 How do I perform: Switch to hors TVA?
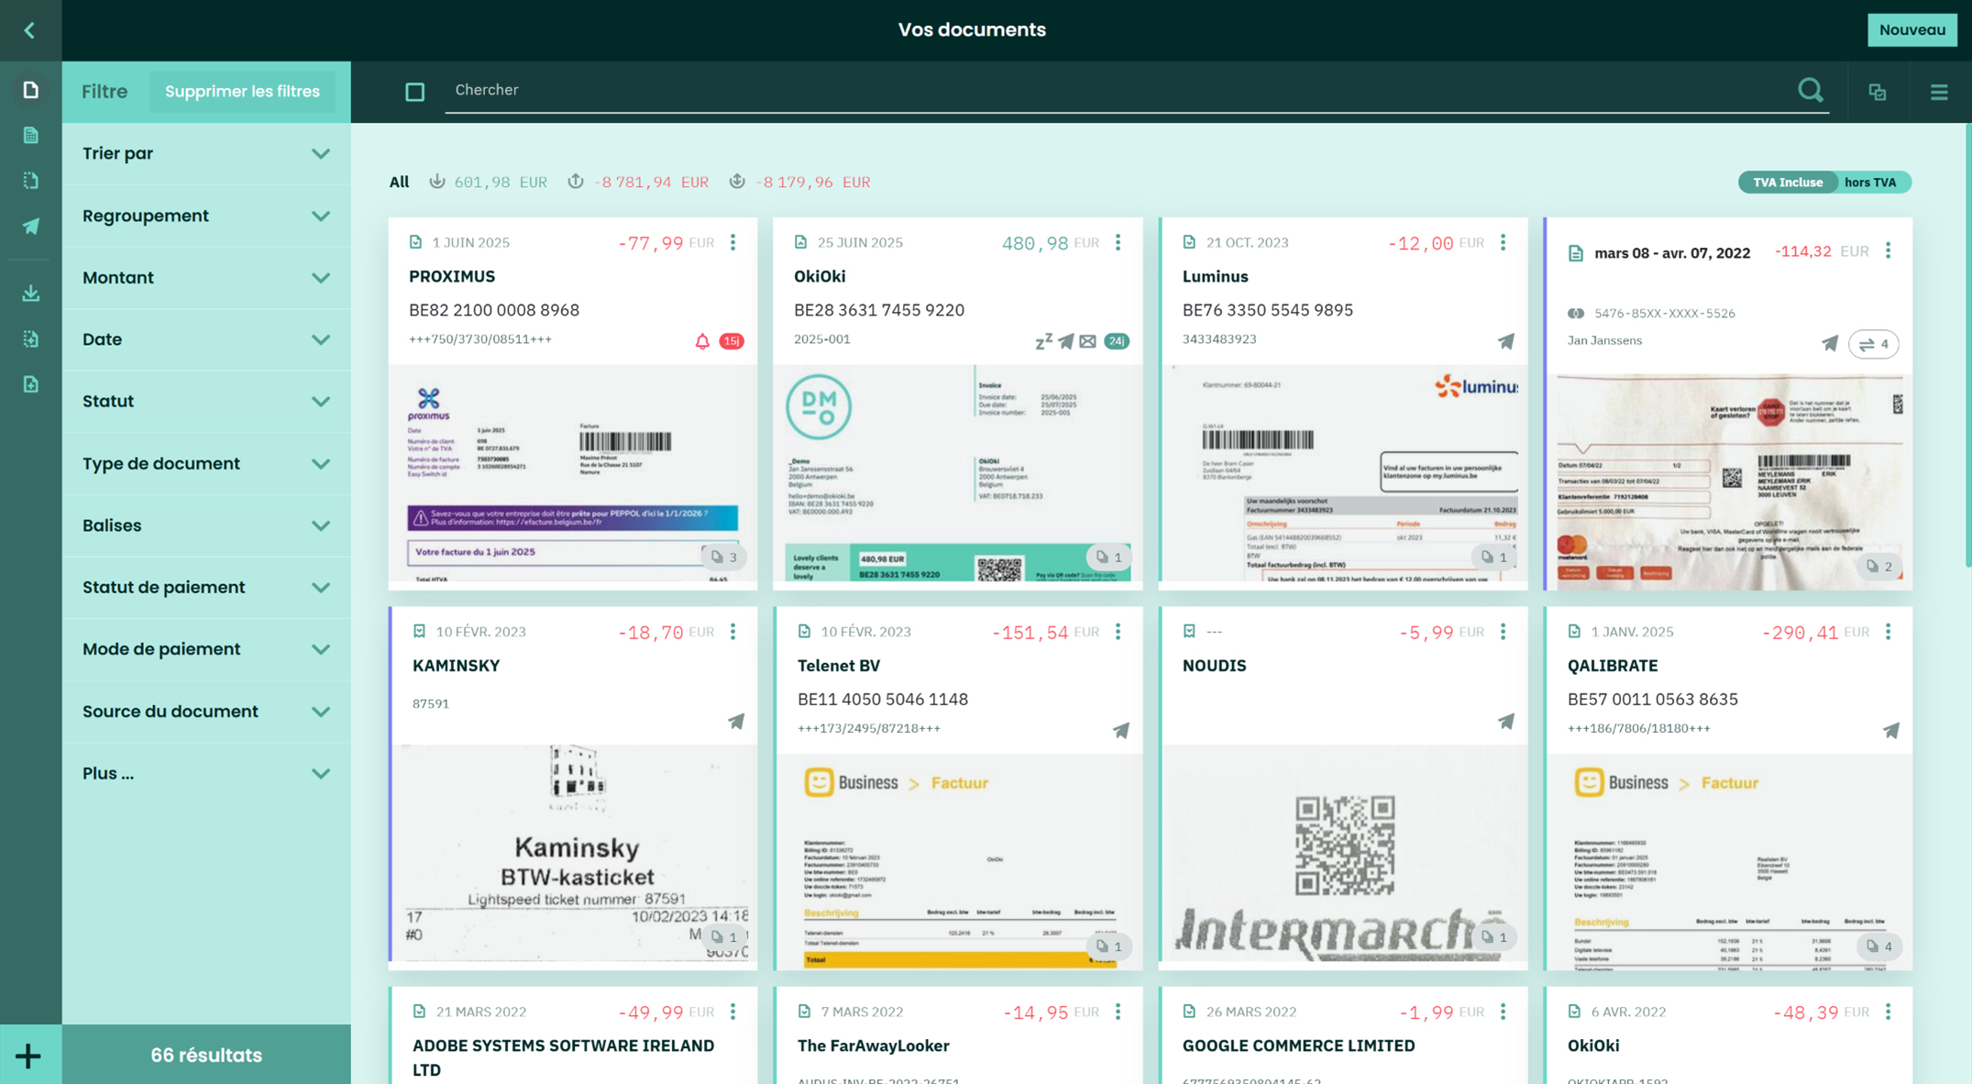click(1870, 183)
